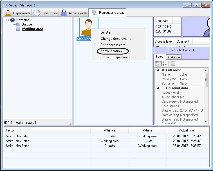Collapse the New area tree node
Image resolution: width=213 pixels, height=171 pixels.
point(8,20)
